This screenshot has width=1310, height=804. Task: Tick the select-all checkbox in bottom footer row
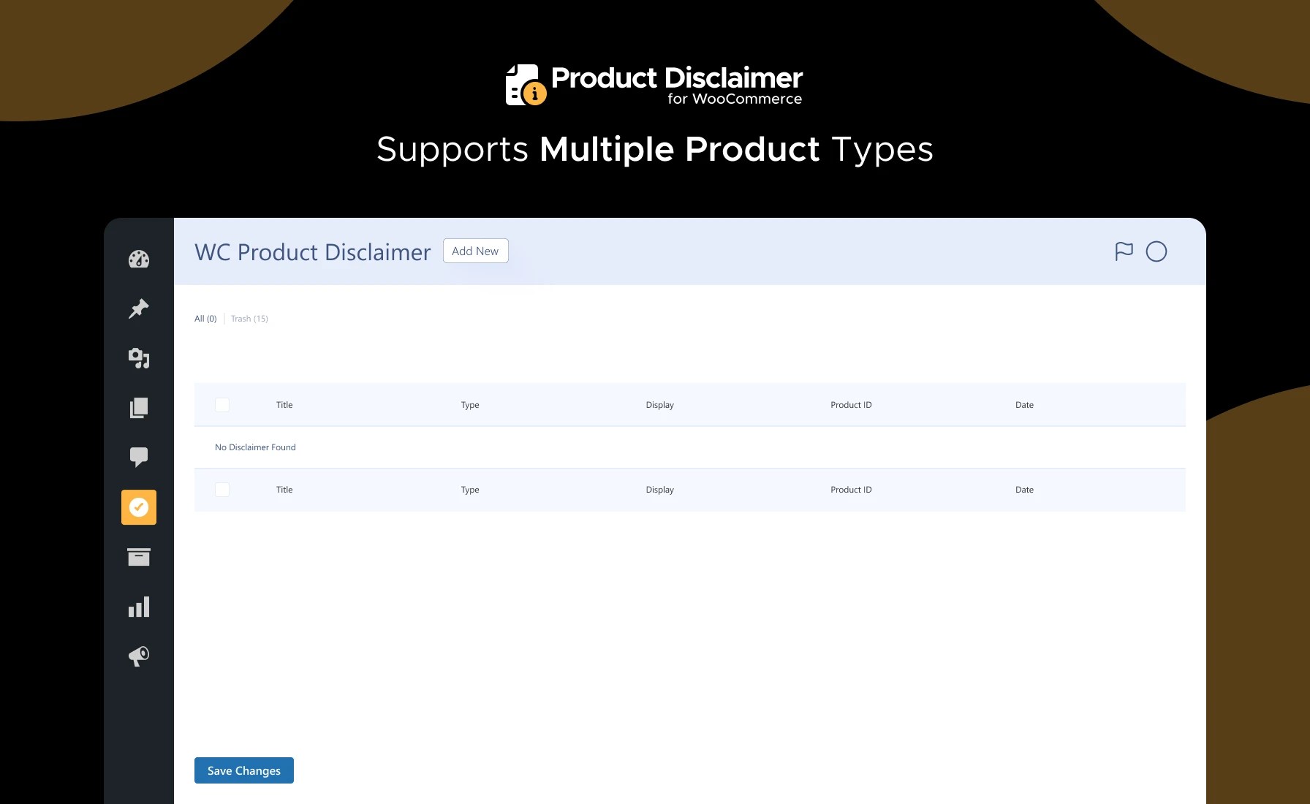point(222,490)
